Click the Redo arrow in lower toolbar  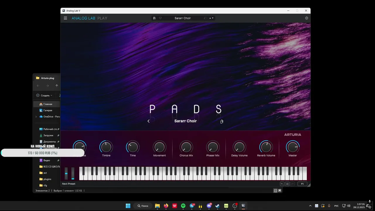(292, 184)
